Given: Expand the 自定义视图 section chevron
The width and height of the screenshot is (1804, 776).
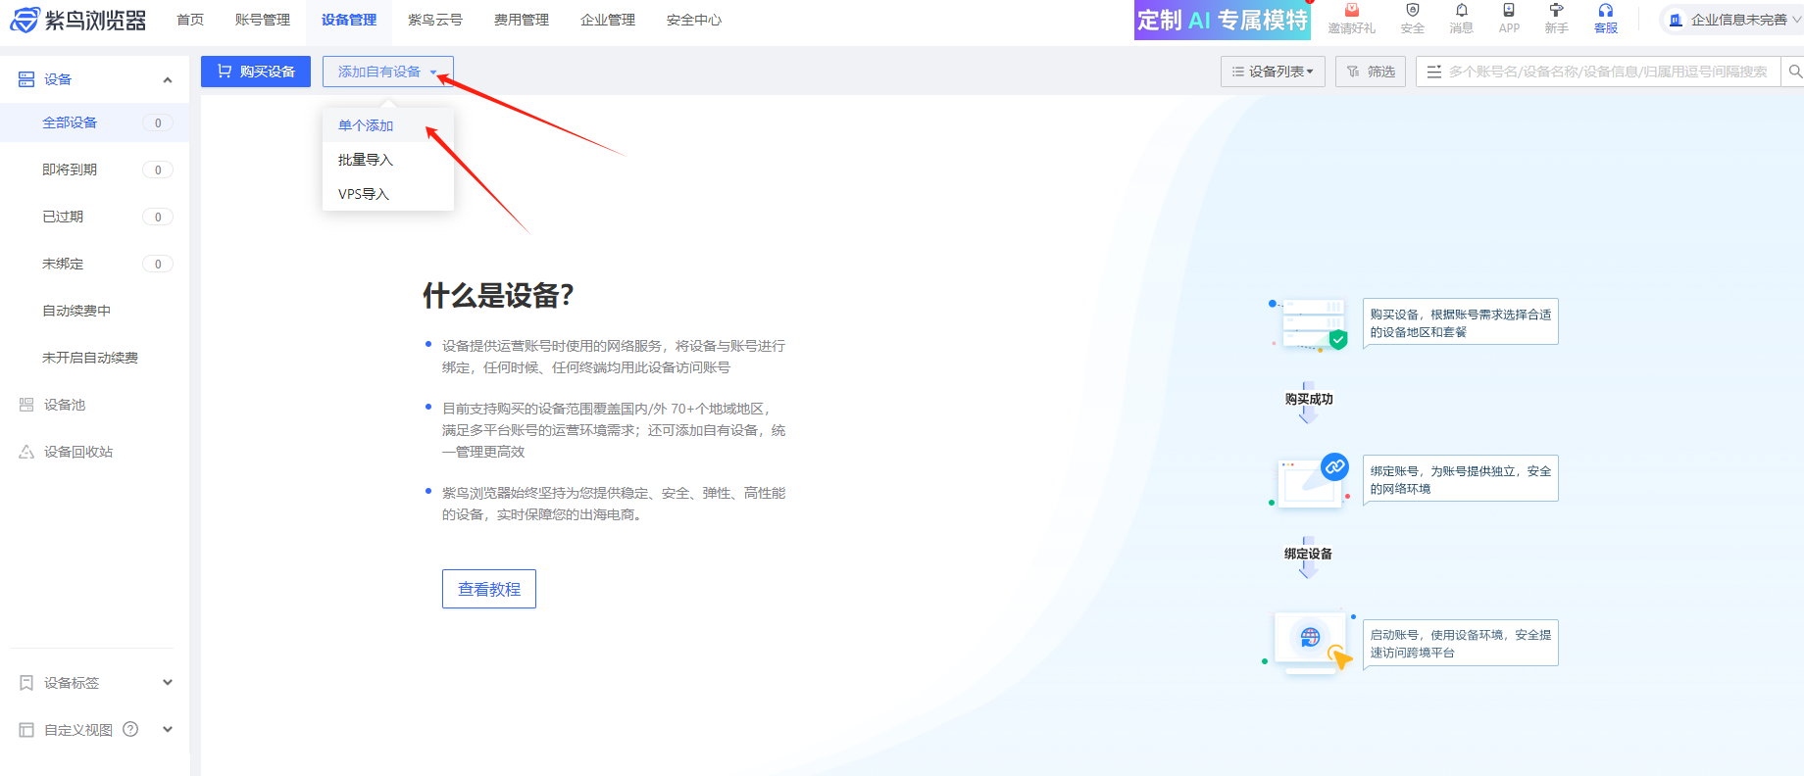Looking at the screenshot, I should click(x=168, y=730).
